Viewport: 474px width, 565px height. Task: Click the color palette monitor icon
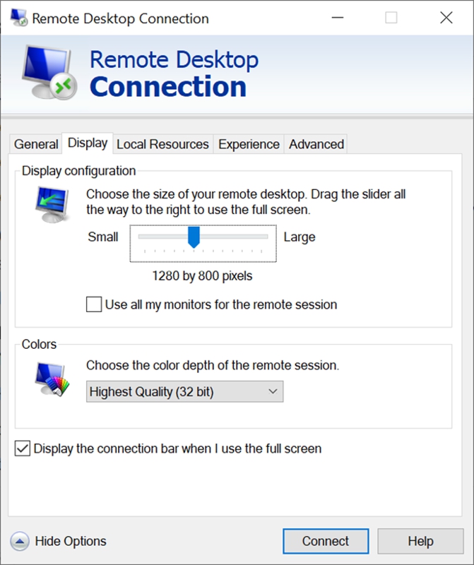[x=52, y=379]
